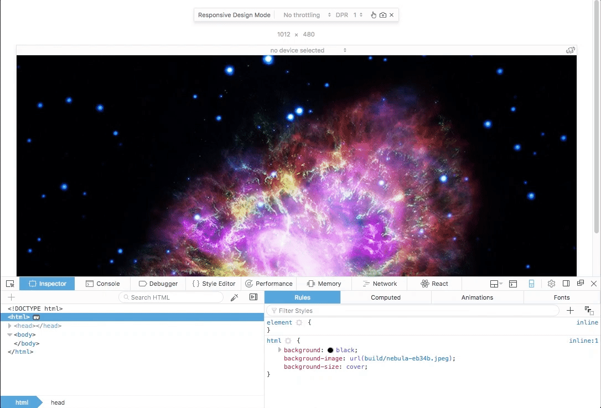Select the html element row
The width and height of the screenshot is (601, 408).
132,317
